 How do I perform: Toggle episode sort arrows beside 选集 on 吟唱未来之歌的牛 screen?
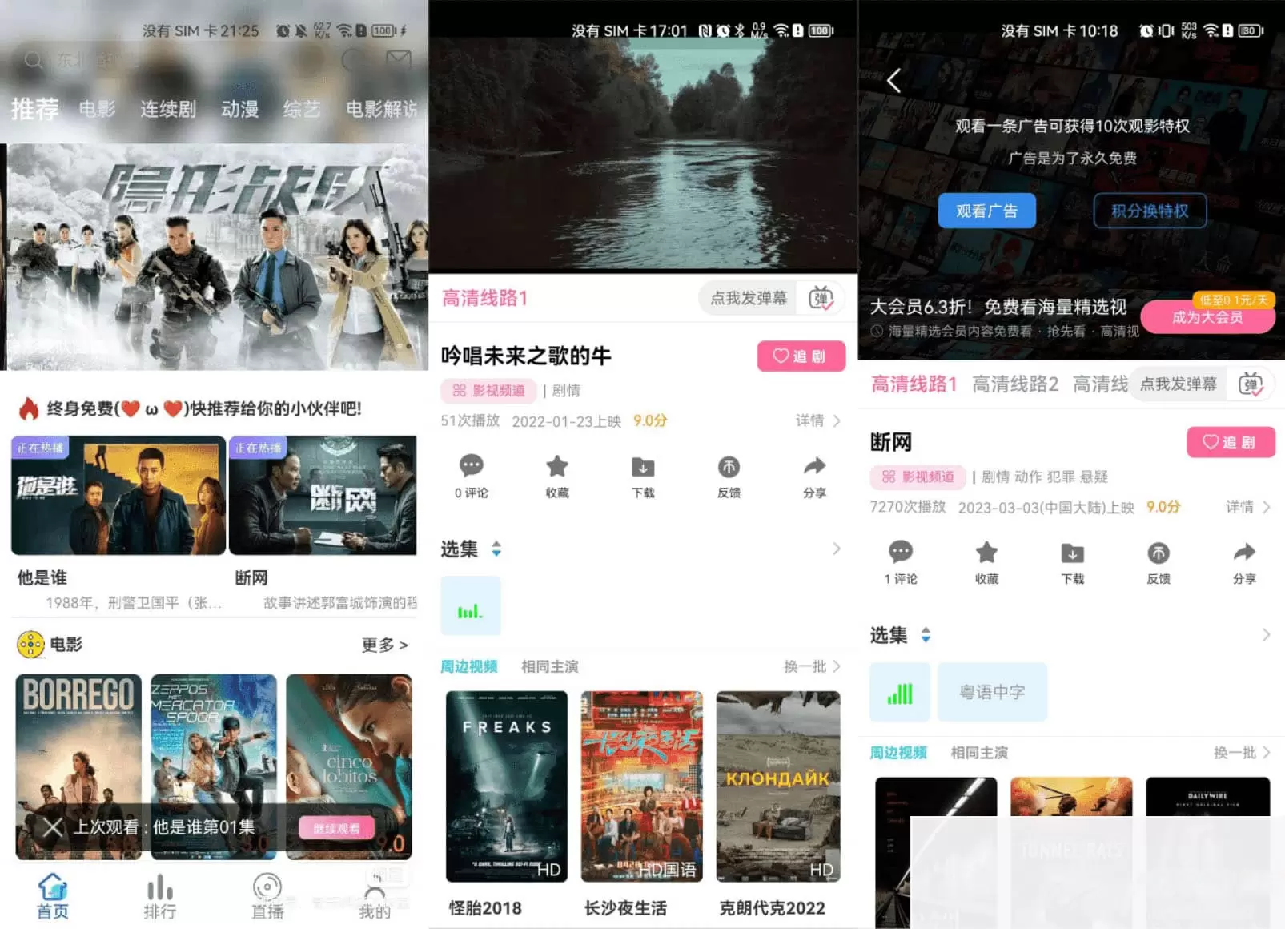pos(496,549)
